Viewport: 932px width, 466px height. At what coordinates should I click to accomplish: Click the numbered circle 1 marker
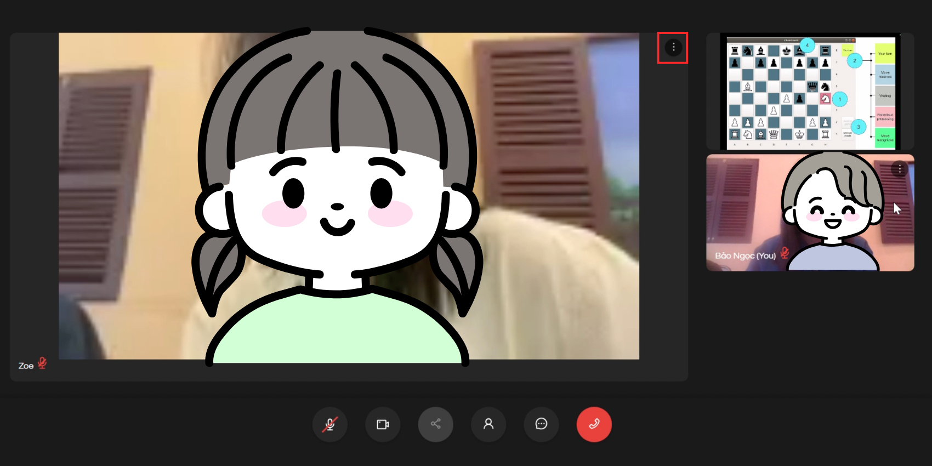tap(839, 99)
